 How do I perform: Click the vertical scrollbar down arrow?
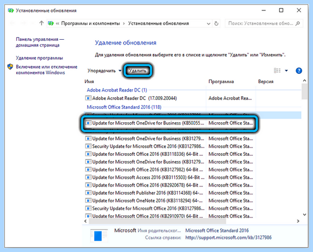pos(305,214)
